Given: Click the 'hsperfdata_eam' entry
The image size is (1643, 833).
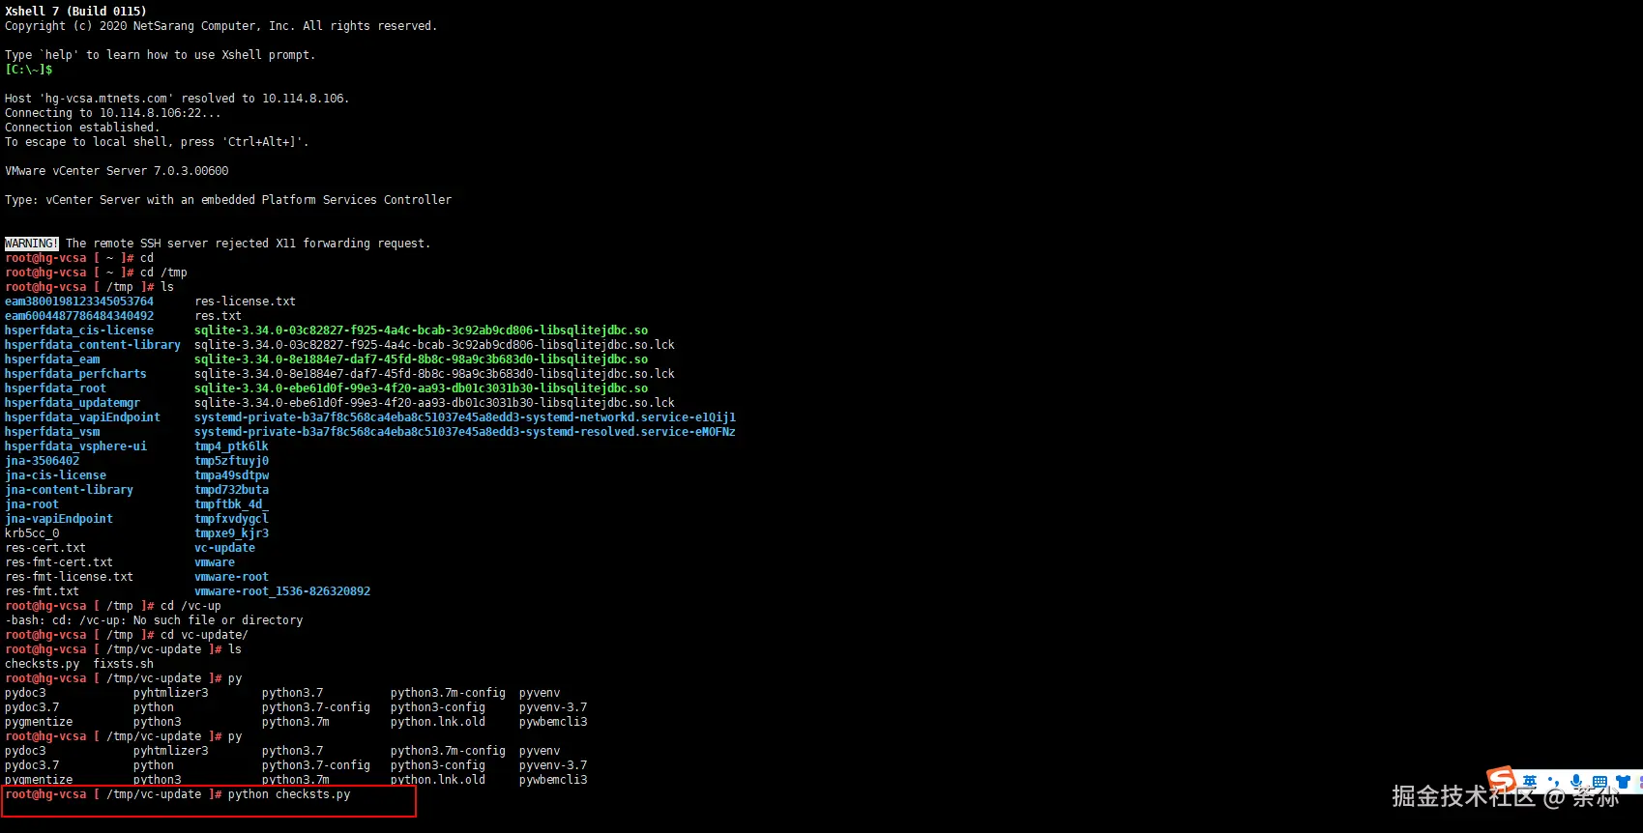Looking at the screenshot, I should click(x=52, y=359).
